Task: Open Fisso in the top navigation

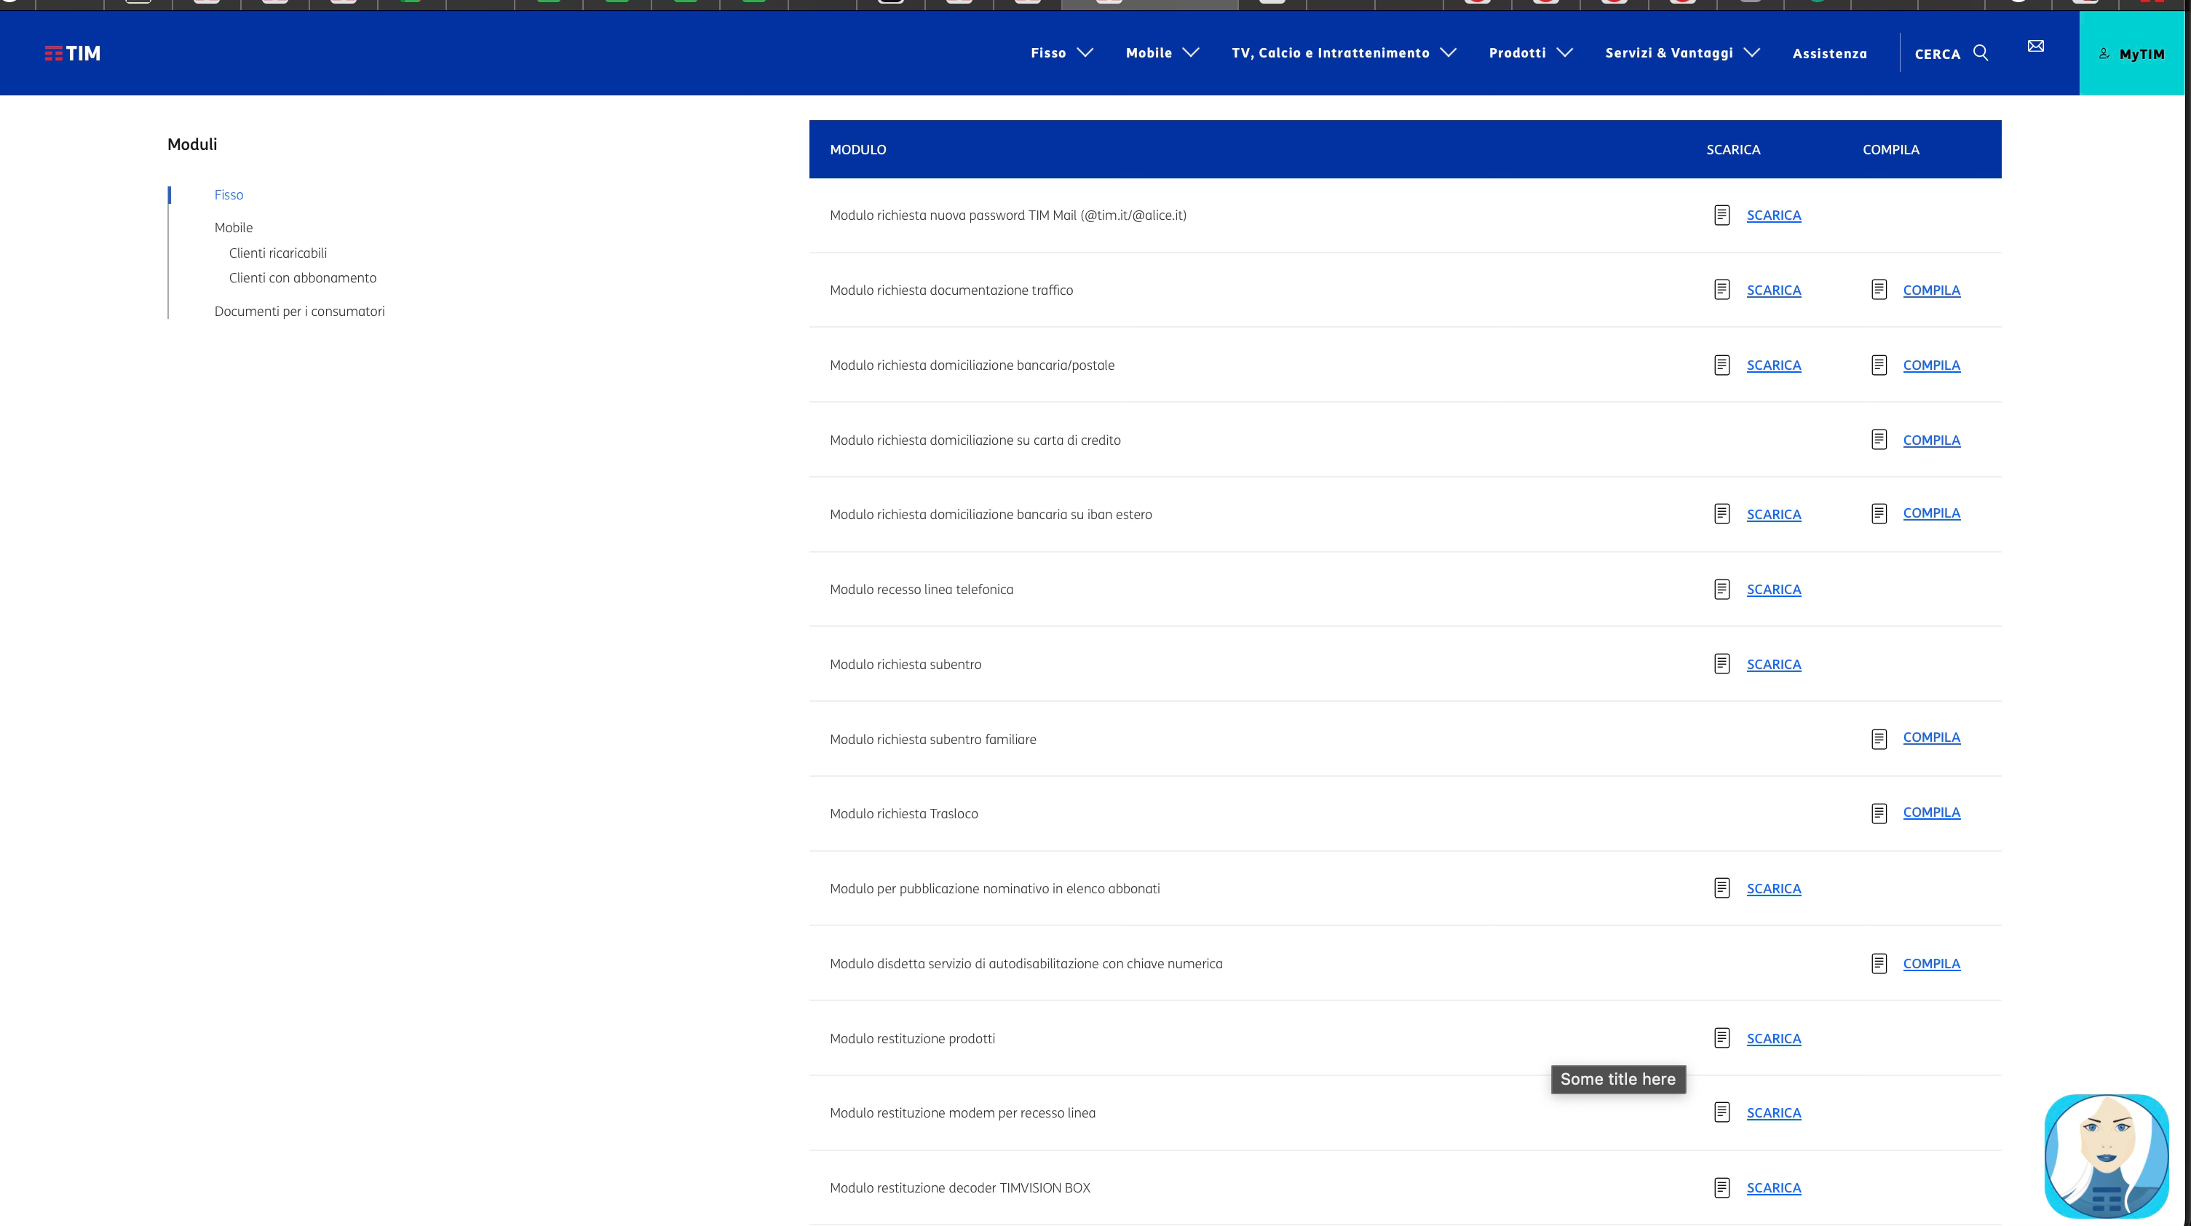Action: click(1048, 52)
